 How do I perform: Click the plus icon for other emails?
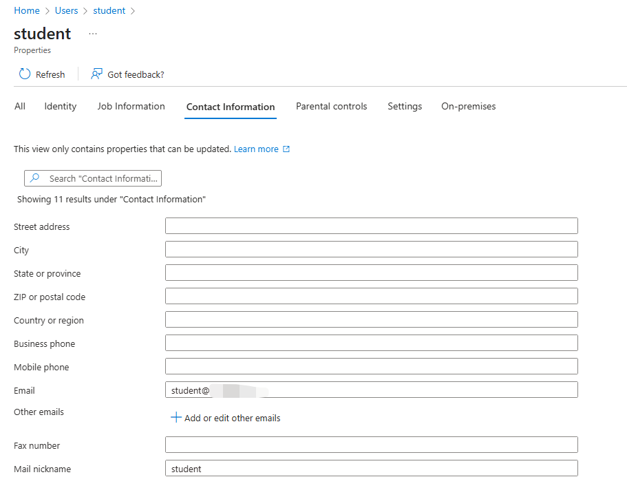point(176,418)
